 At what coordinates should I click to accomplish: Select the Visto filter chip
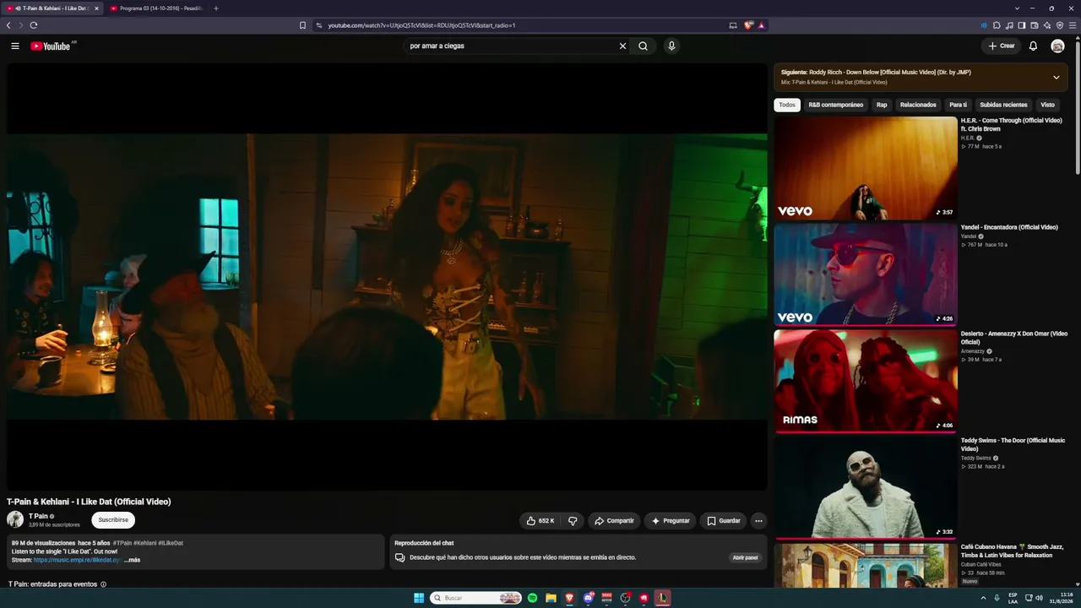point(1047,105)
